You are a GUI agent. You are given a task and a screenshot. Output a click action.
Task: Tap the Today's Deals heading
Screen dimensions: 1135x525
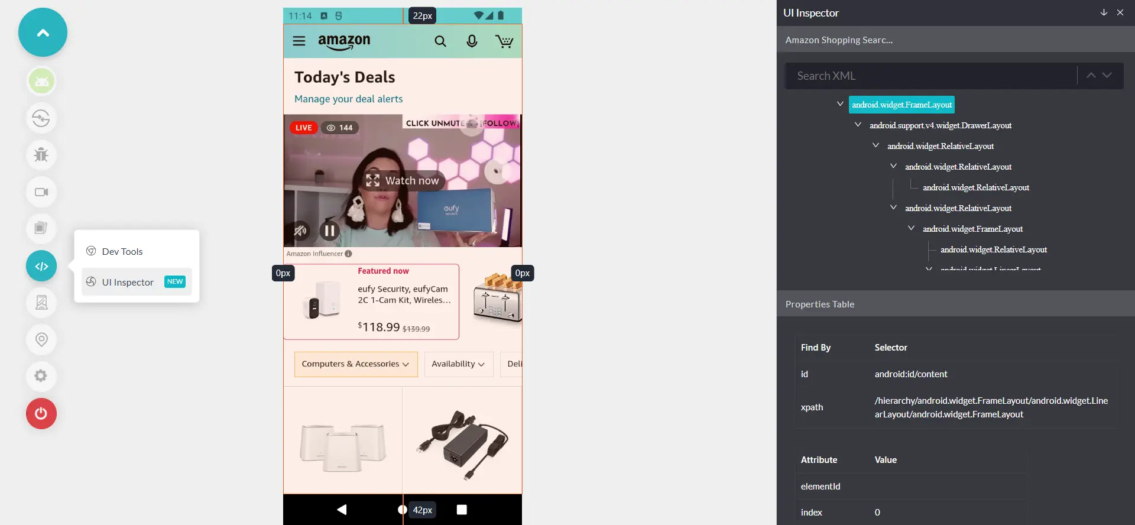coord(345,77)
